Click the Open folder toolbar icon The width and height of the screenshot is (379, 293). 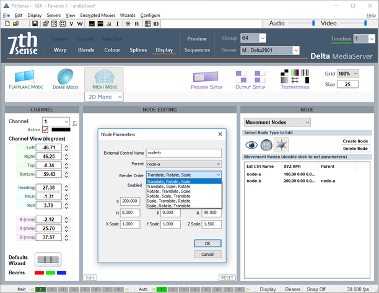click(x=16, y=24)
